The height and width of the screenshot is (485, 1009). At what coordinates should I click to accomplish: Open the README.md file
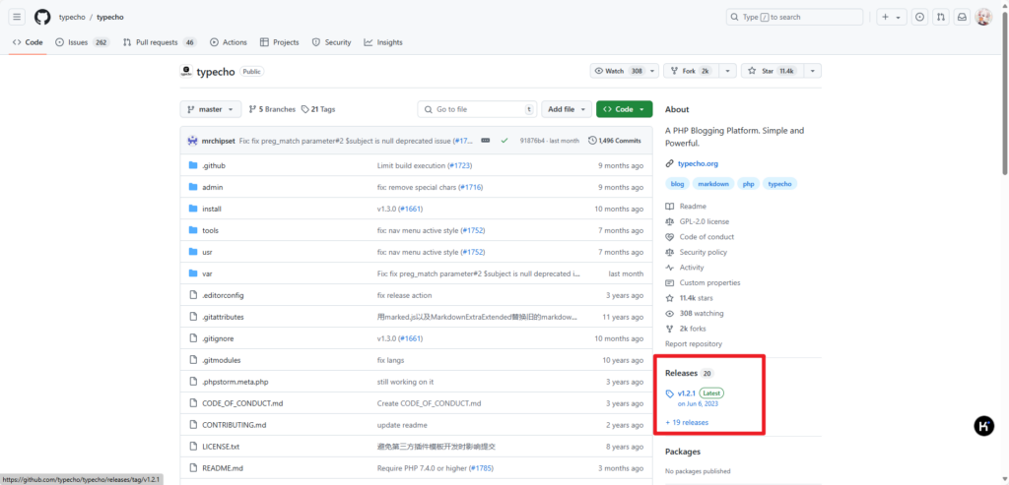point(223,467)
